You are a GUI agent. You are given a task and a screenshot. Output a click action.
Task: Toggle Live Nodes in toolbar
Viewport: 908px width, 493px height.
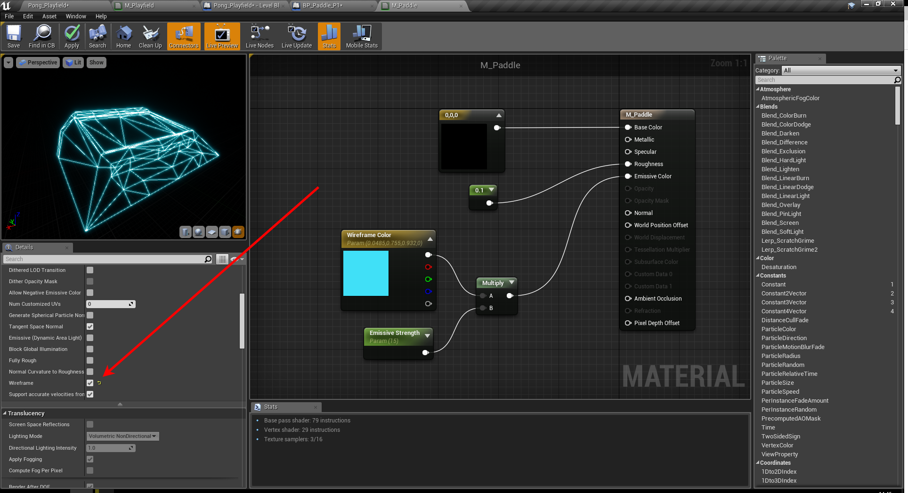259,37
